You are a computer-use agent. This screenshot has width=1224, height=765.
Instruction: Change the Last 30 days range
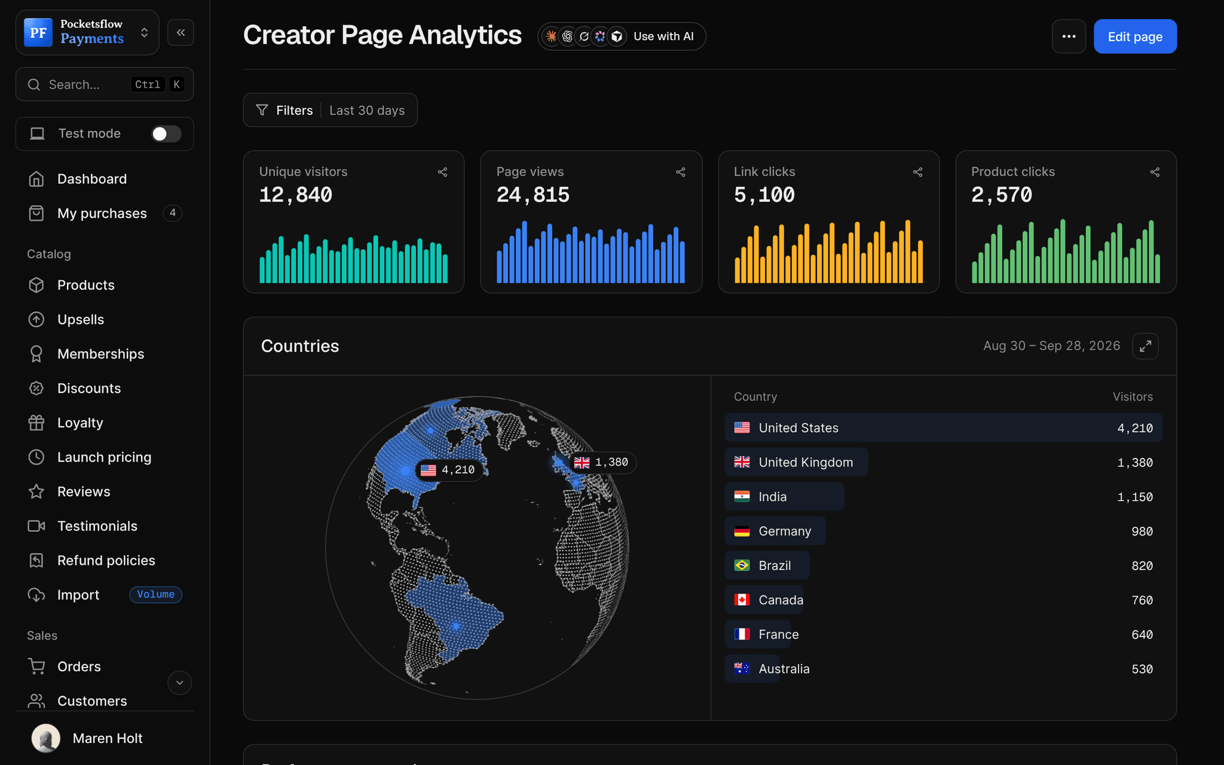point(367,111)
